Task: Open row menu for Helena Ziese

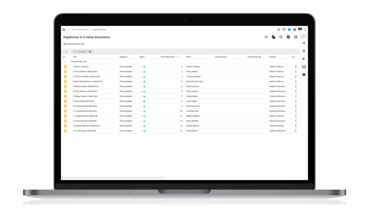Action: [296, 86]
